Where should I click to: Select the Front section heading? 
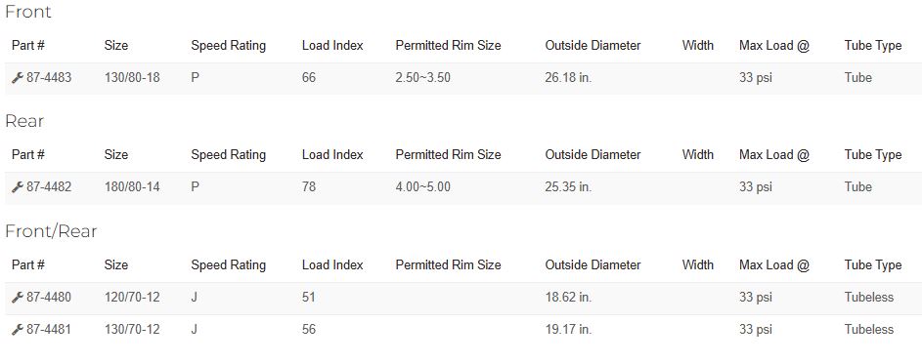point(27,12)
